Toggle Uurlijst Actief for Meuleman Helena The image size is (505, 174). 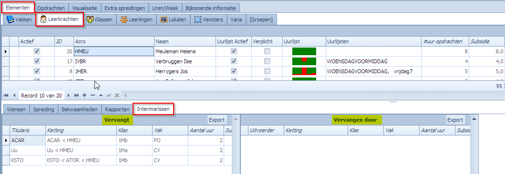coord(234,51)
